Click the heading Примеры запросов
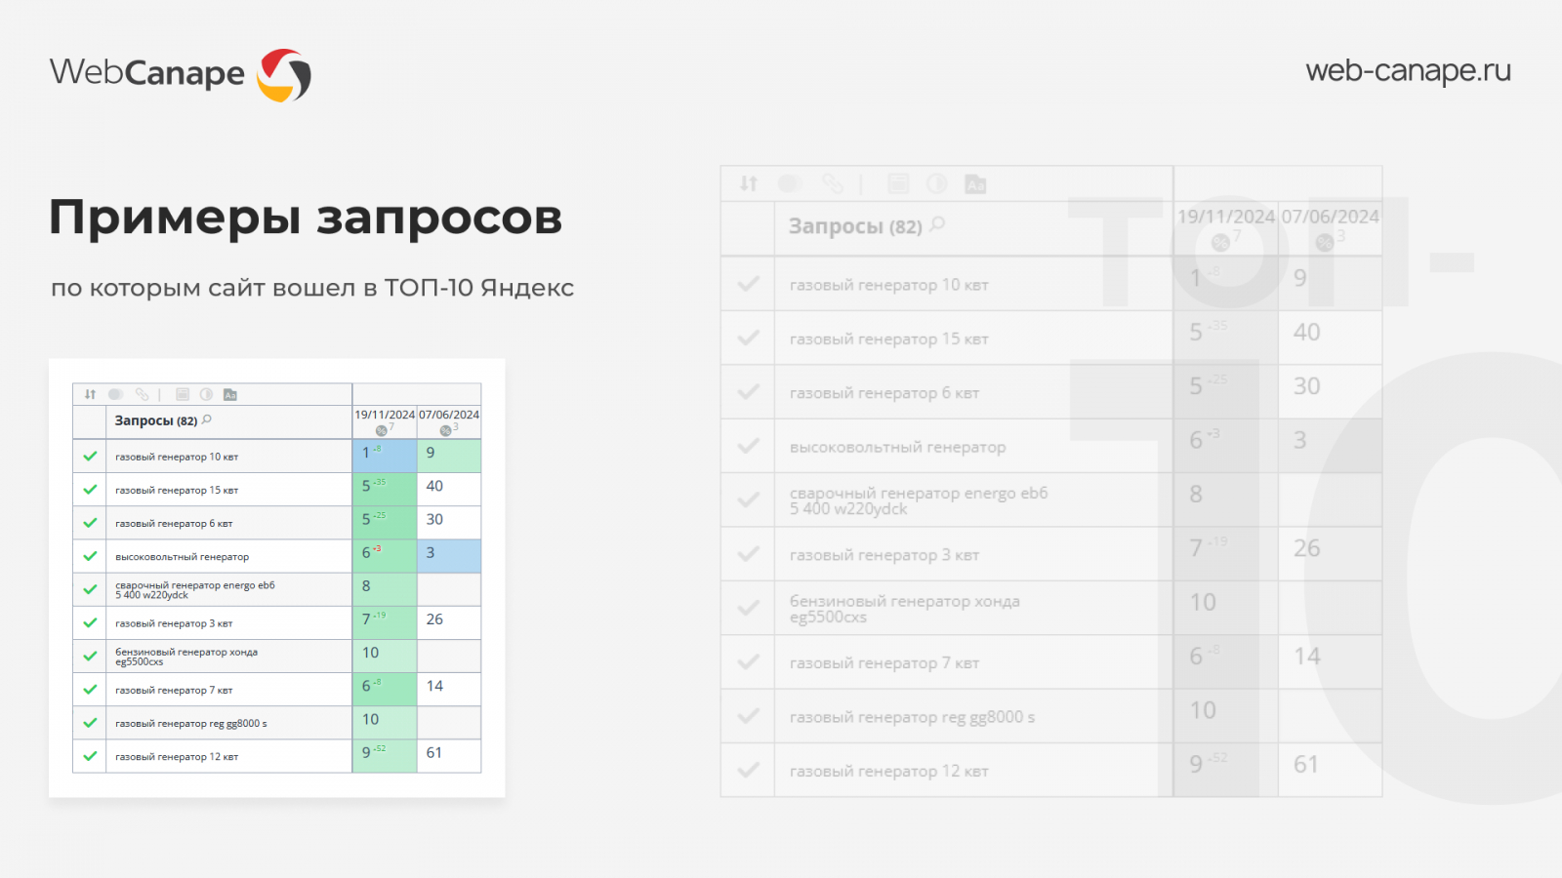The height and width of the screenshot is (878, 1562). [x=306, y=219]
